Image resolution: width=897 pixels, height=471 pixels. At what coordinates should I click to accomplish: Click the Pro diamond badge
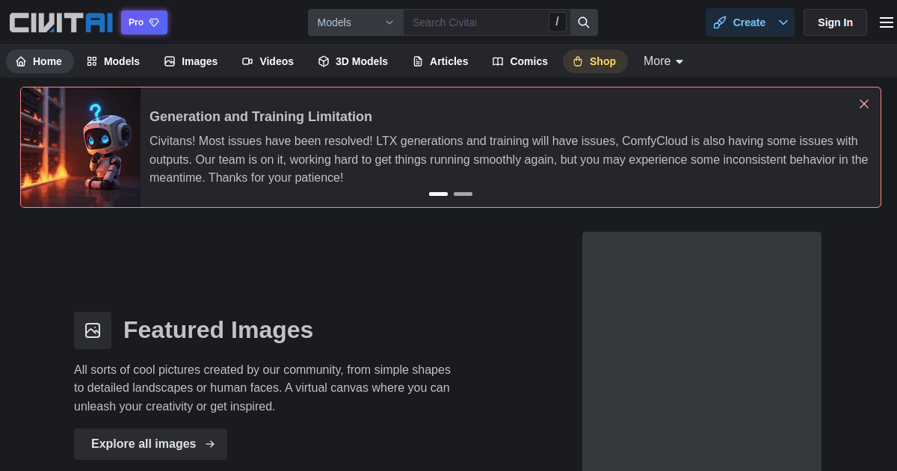click(144, 22)
